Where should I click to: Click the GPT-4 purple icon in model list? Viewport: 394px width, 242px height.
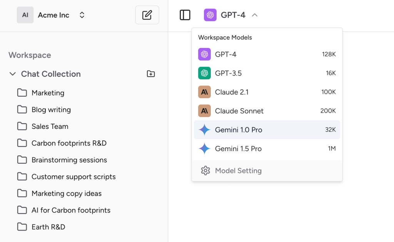coord(205,54)
